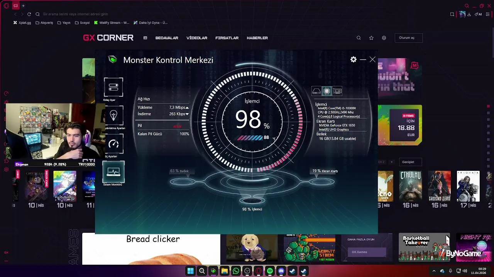Viewport: 494px width, 277px height.
Task: Open the Güç Ayarları speedometer icon
Action: 113,144
